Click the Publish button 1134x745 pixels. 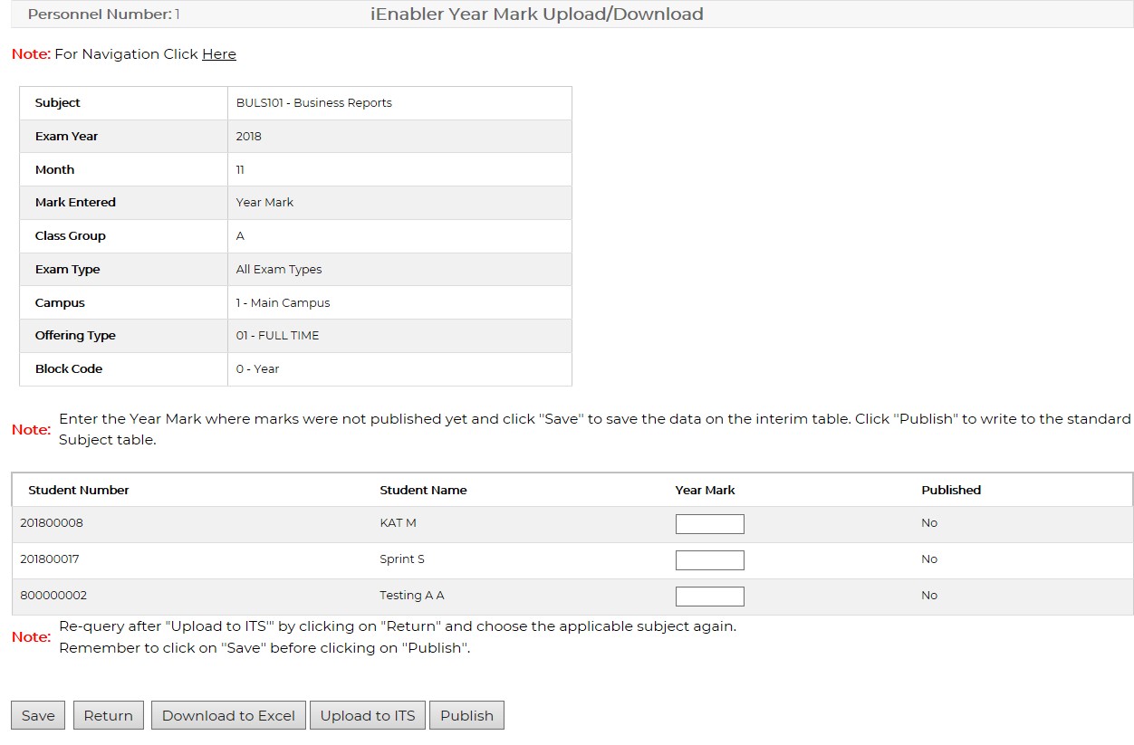point(466,715)
